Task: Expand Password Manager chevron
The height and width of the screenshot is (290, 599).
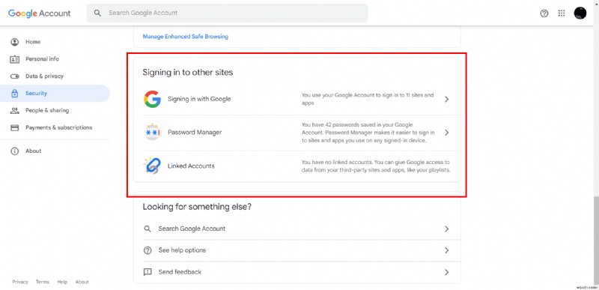Action: click(447, 133)
